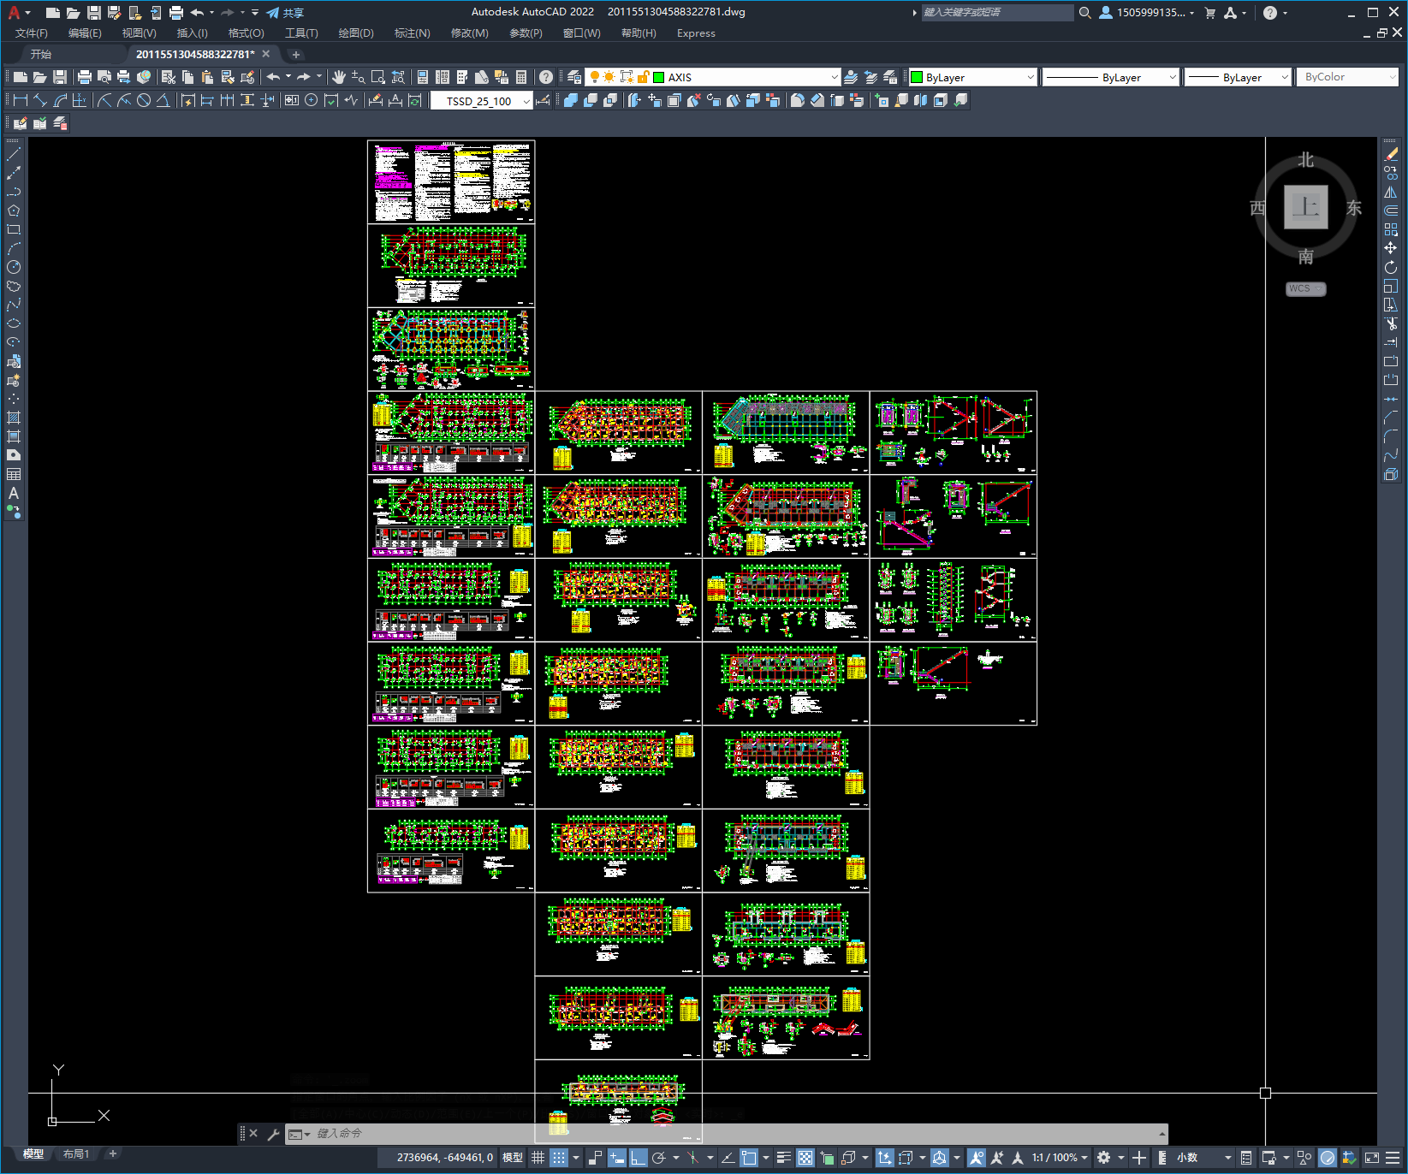This screenshot has width=1408, height=1174.
Task: Click the Erase tool icon
Action: [1390, 155]
